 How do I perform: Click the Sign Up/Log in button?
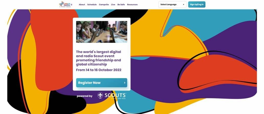click(x=197, y=5)
